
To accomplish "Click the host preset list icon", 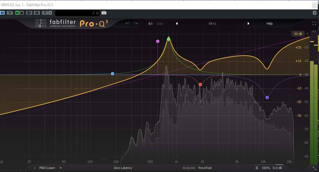I will coord(37,13).
